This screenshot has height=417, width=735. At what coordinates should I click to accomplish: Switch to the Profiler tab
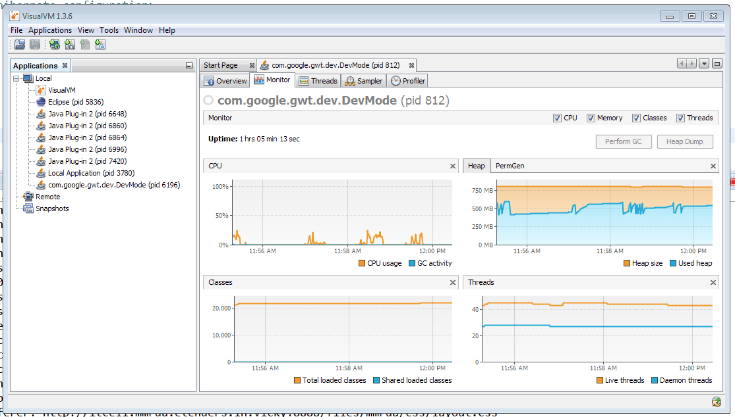(408, 81)
